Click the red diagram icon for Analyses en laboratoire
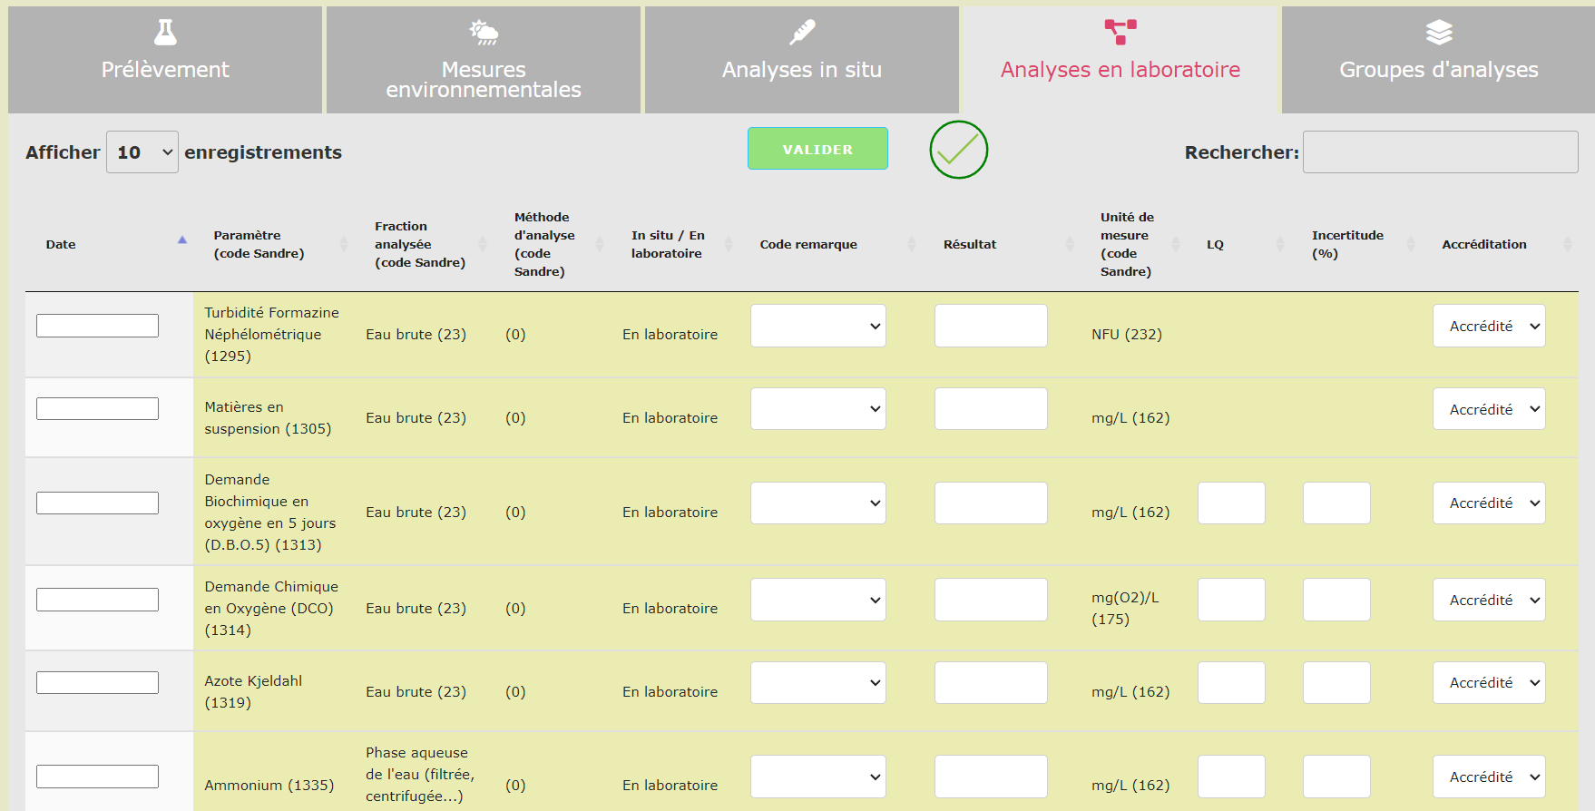The width and height of the screenshot is (1595, 811). (1120, 32)
